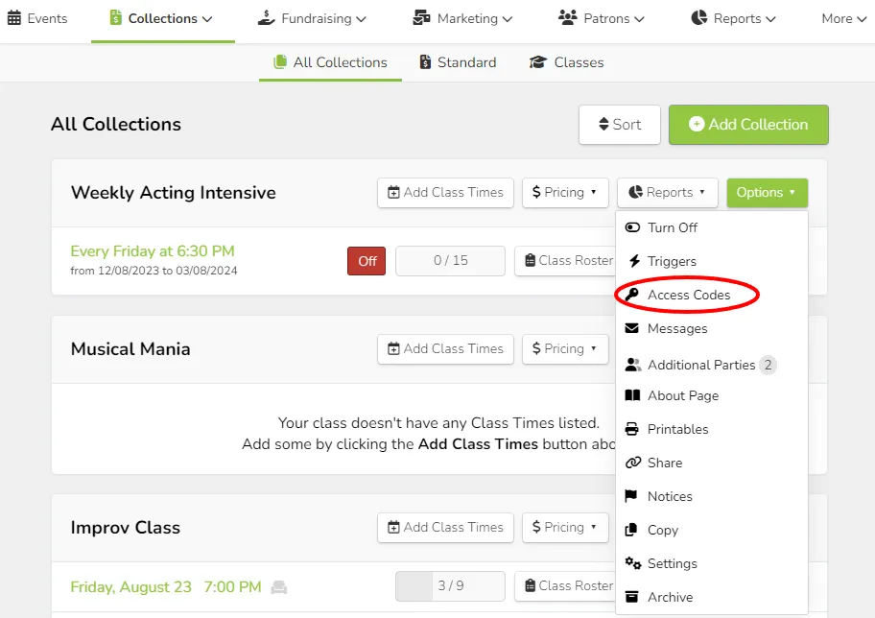Viewport: 875px width, 618px height.
Task: Click the Additional Parties count badge
Action: click(768, 365)
